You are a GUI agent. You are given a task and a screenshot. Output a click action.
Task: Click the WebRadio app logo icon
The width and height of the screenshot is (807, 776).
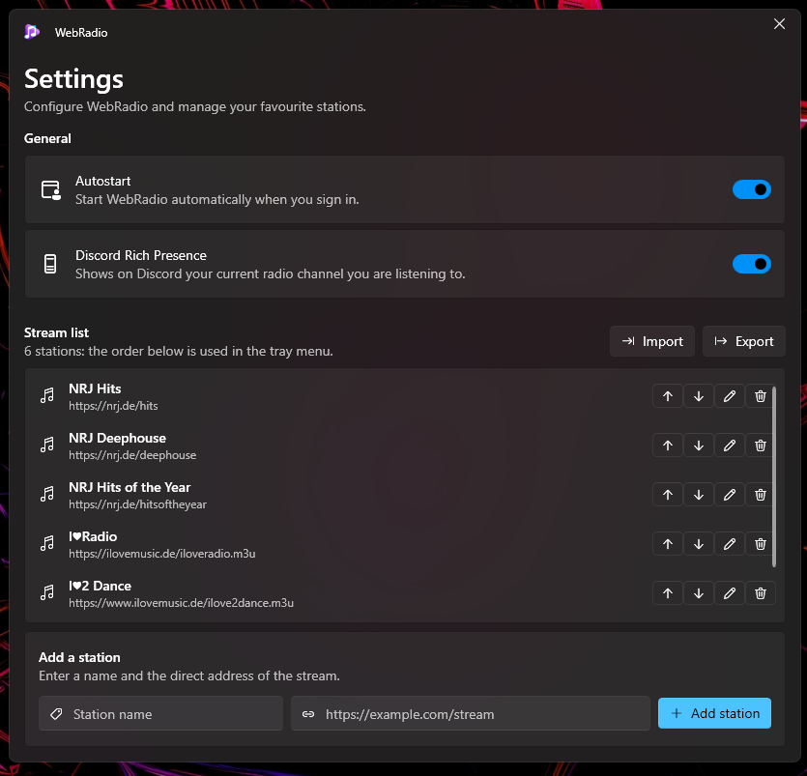[x=32, y=32]
